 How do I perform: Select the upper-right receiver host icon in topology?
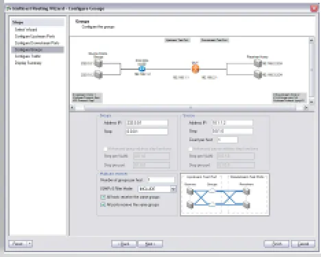[258, 63]
